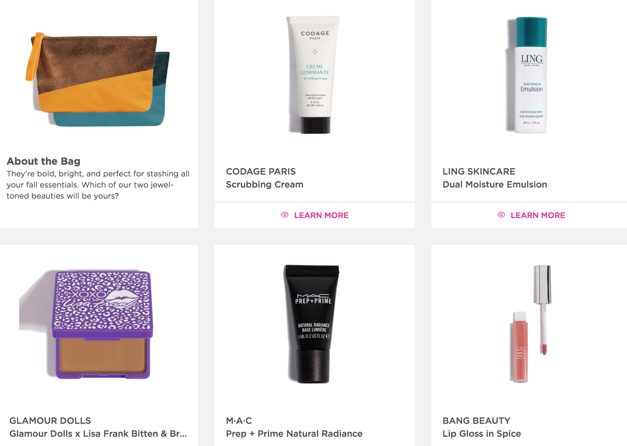
Task: Open the Scrubbing Cream product title
Action: pos(265,184)
